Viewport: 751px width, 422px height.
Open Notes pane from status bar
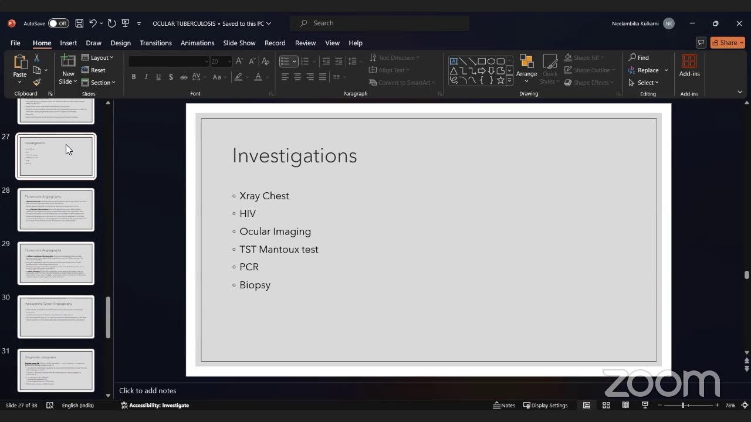click(504, 405)
